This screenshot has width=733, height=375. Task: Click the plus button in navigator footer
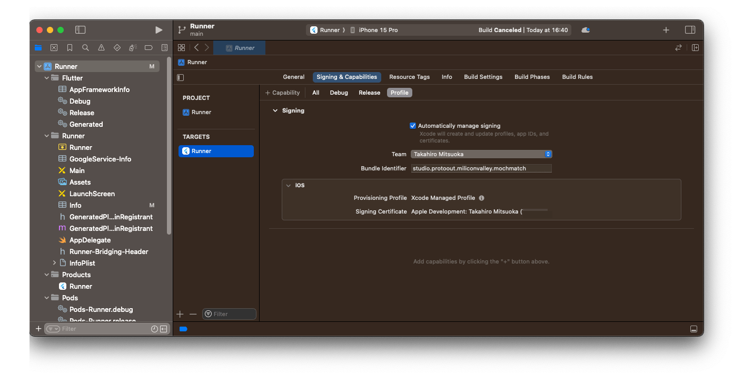coord(38,329)
